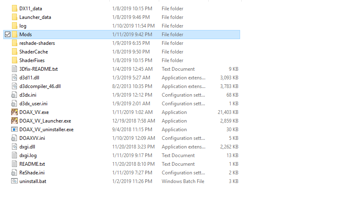The image size is (337, 197).
Task: Click the 2,262 KB size value
Action: coord(229,147)
